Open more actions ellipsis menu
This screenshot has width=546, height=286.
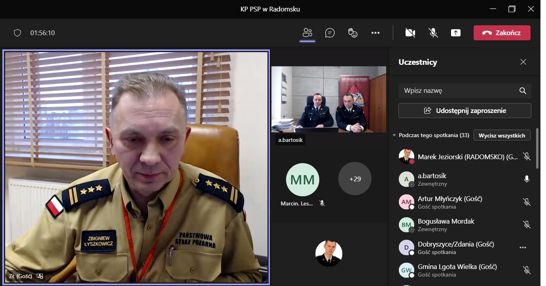point(375,33)
